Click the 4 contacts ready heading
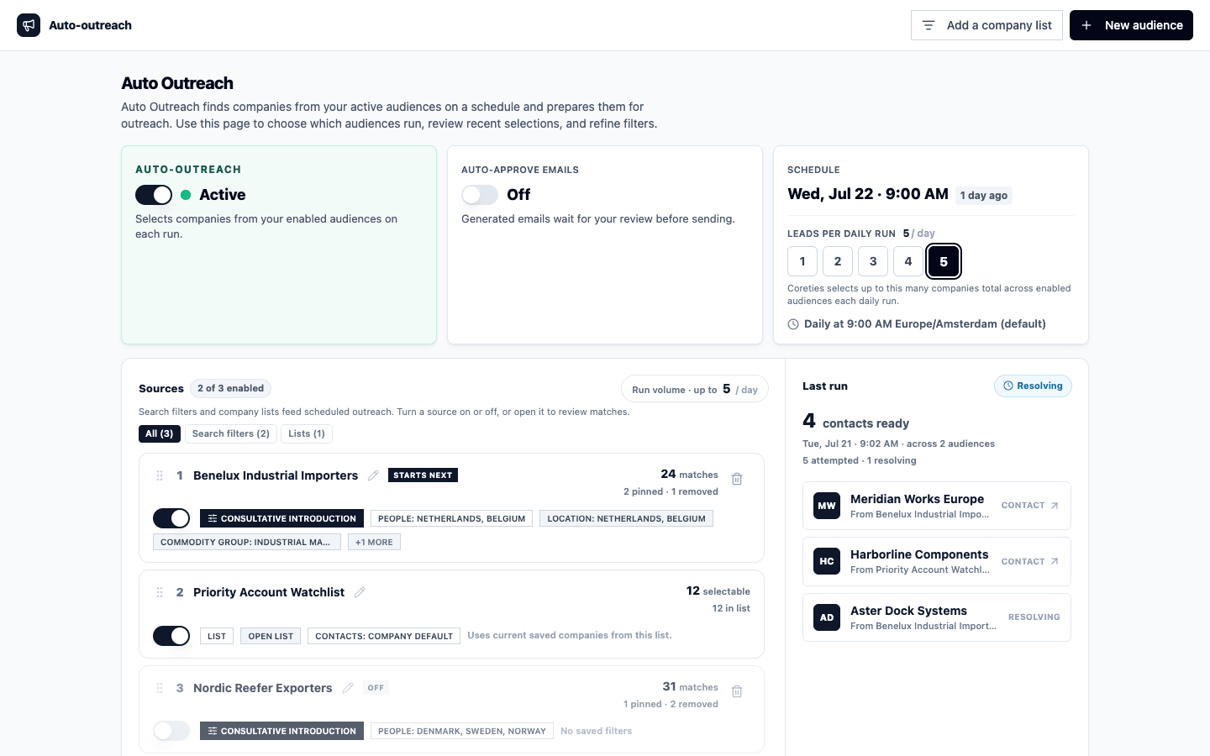Viewport: 1210px width, 756px height. click(855, 421)
